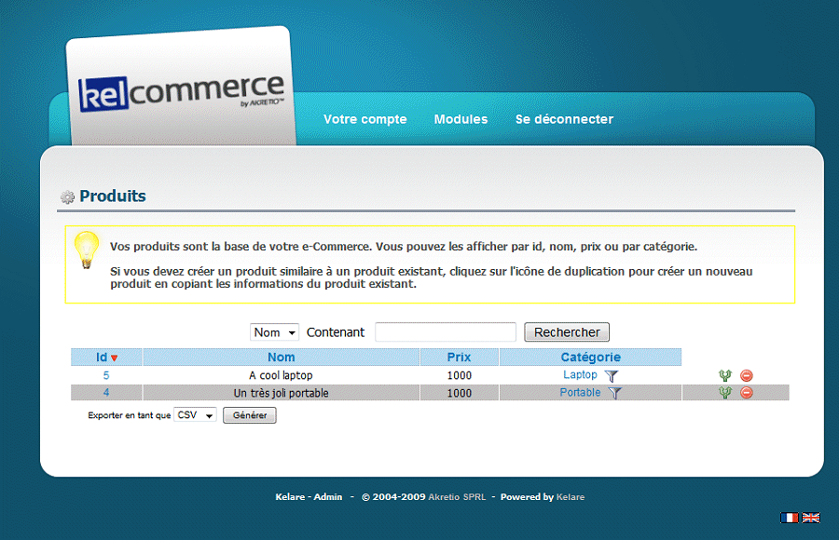Delete the Un très joli portable product
The image size is (839, 540).
point(747,394)
